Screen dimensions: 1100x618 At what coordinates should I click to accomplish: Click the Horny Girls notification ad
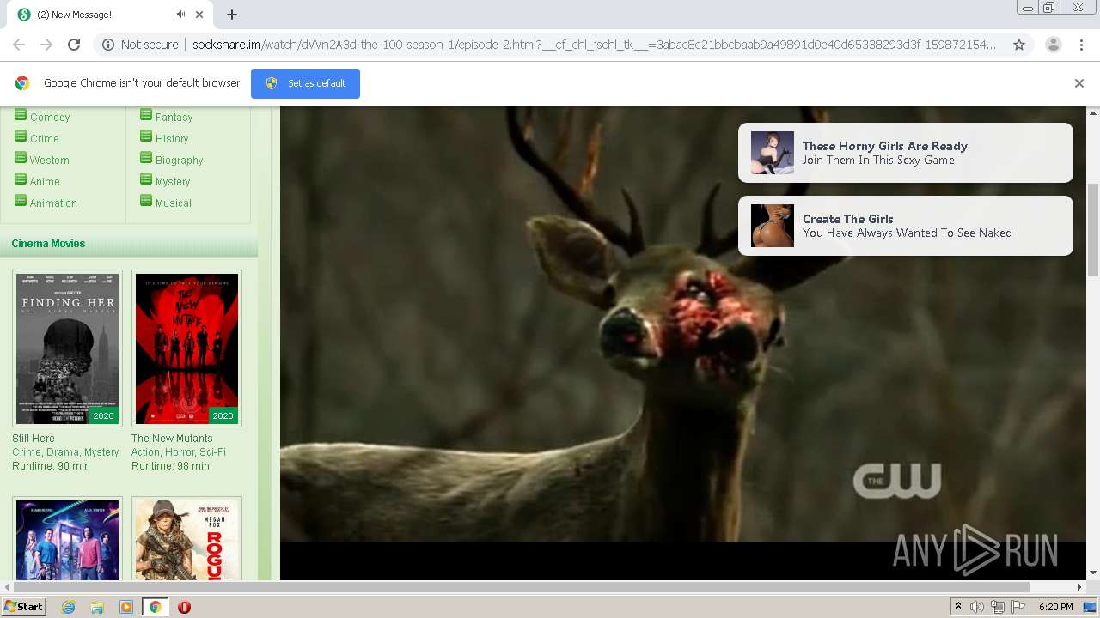(906, 153)
